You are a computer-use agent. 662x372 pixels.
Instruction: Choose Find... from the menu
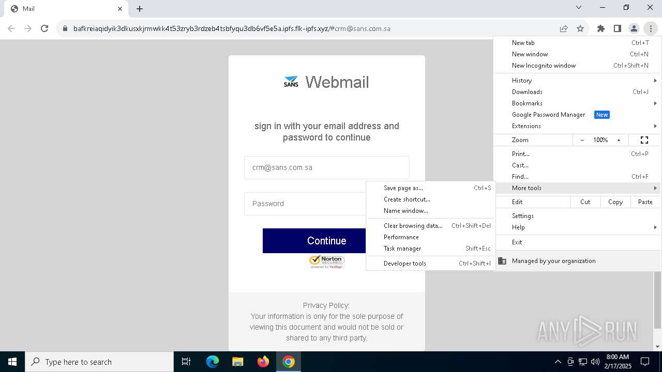coord(578,177)
